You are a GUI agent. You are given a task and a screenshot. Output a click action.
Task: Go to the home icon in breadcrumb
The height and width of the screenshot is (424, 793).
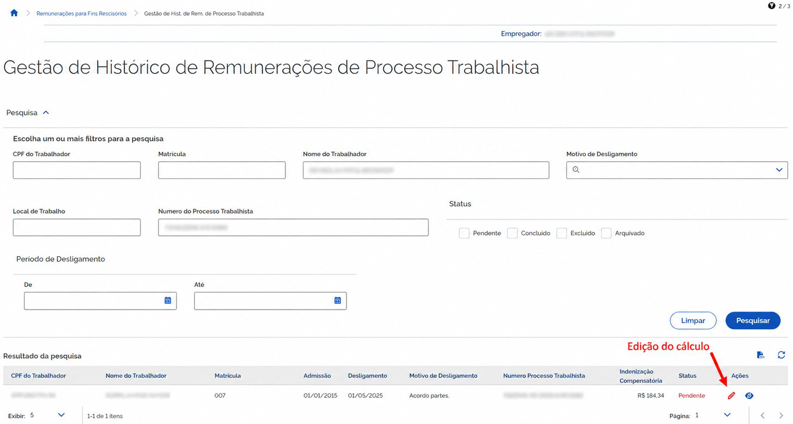14,13
